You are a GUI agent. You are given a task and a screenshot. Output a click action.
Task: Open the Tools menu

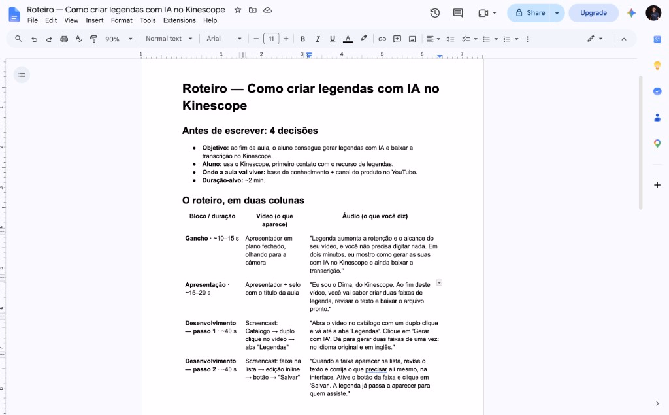click(x=148, y=20)
